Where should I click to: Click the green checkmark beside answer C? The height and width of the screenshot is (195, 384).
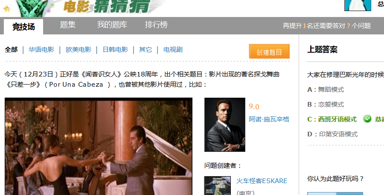[367, 119]
